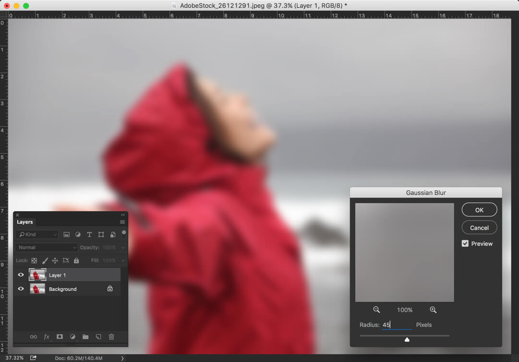This screenshot has width=519, height=362.
Task: Click the Background layer lock icon
Action: click(x=110, y=289)
